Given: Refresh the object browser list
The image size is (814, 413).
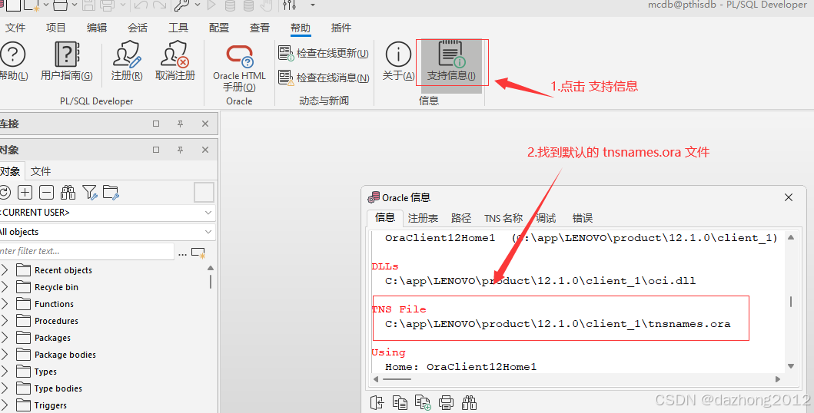Looking at the screenshot, I should coord(5,193).
